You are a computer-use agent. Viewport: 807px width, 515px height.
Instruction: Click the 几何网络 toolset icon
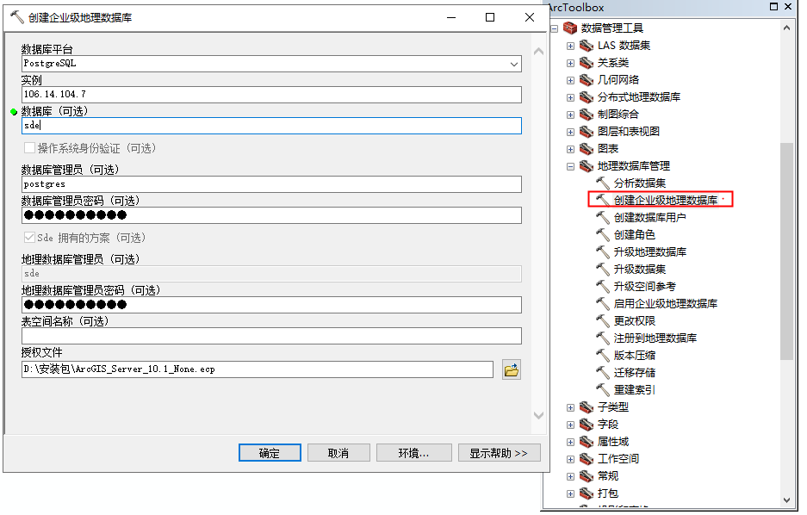pyautogui.click(x=587, y=80)
